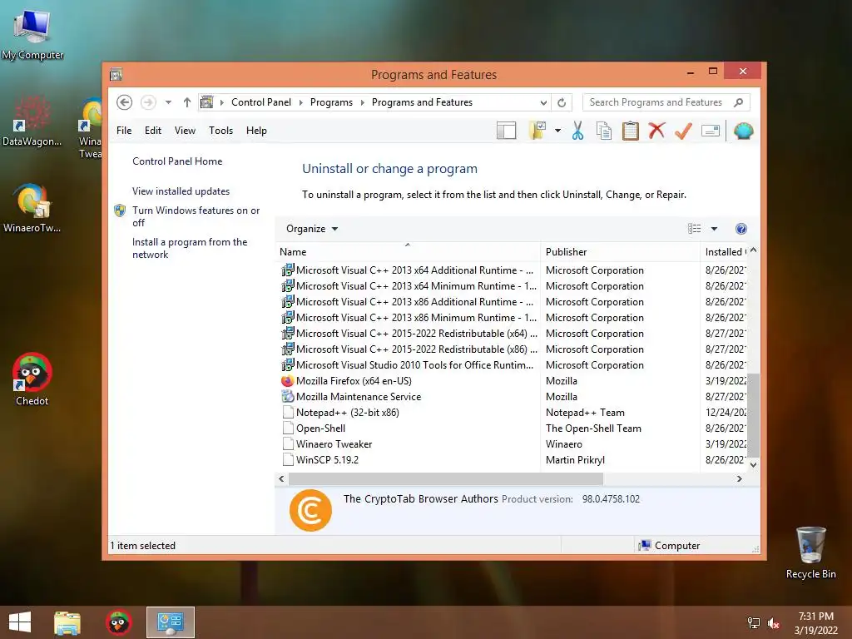Click CryptoTab Browser icon in details pane
The width and height of the screenshot is (852, 639).
pos(310,510)
